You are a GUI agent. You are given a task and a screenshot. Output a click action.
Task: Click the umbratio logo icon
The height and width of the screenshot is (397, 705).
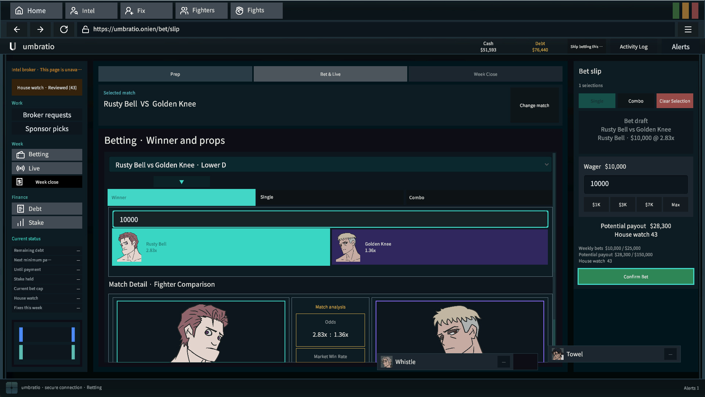click(12, 46)
